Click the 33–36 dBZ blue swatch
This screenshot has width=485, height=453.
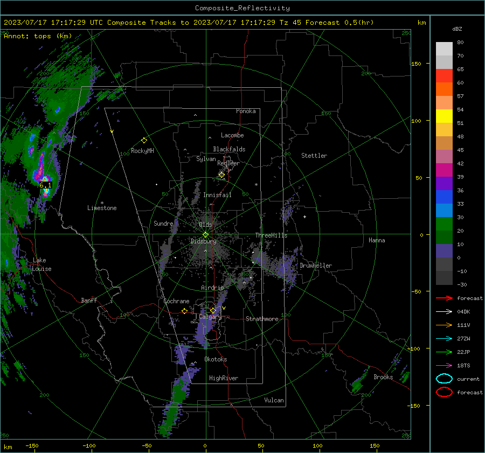click(x=444, y=197)
